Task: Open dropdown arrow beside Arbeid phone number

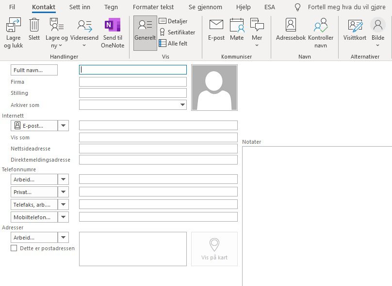Action: (63, 179)
